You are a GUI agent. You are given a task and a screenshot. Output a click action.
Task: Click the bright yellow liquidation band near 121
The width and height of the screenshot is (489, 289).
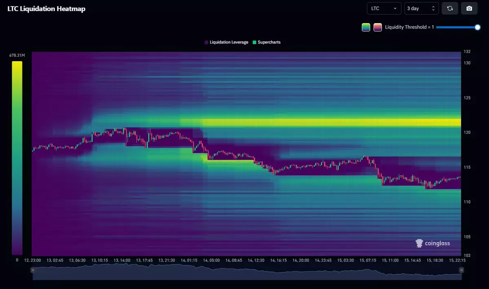coord(326,122)
